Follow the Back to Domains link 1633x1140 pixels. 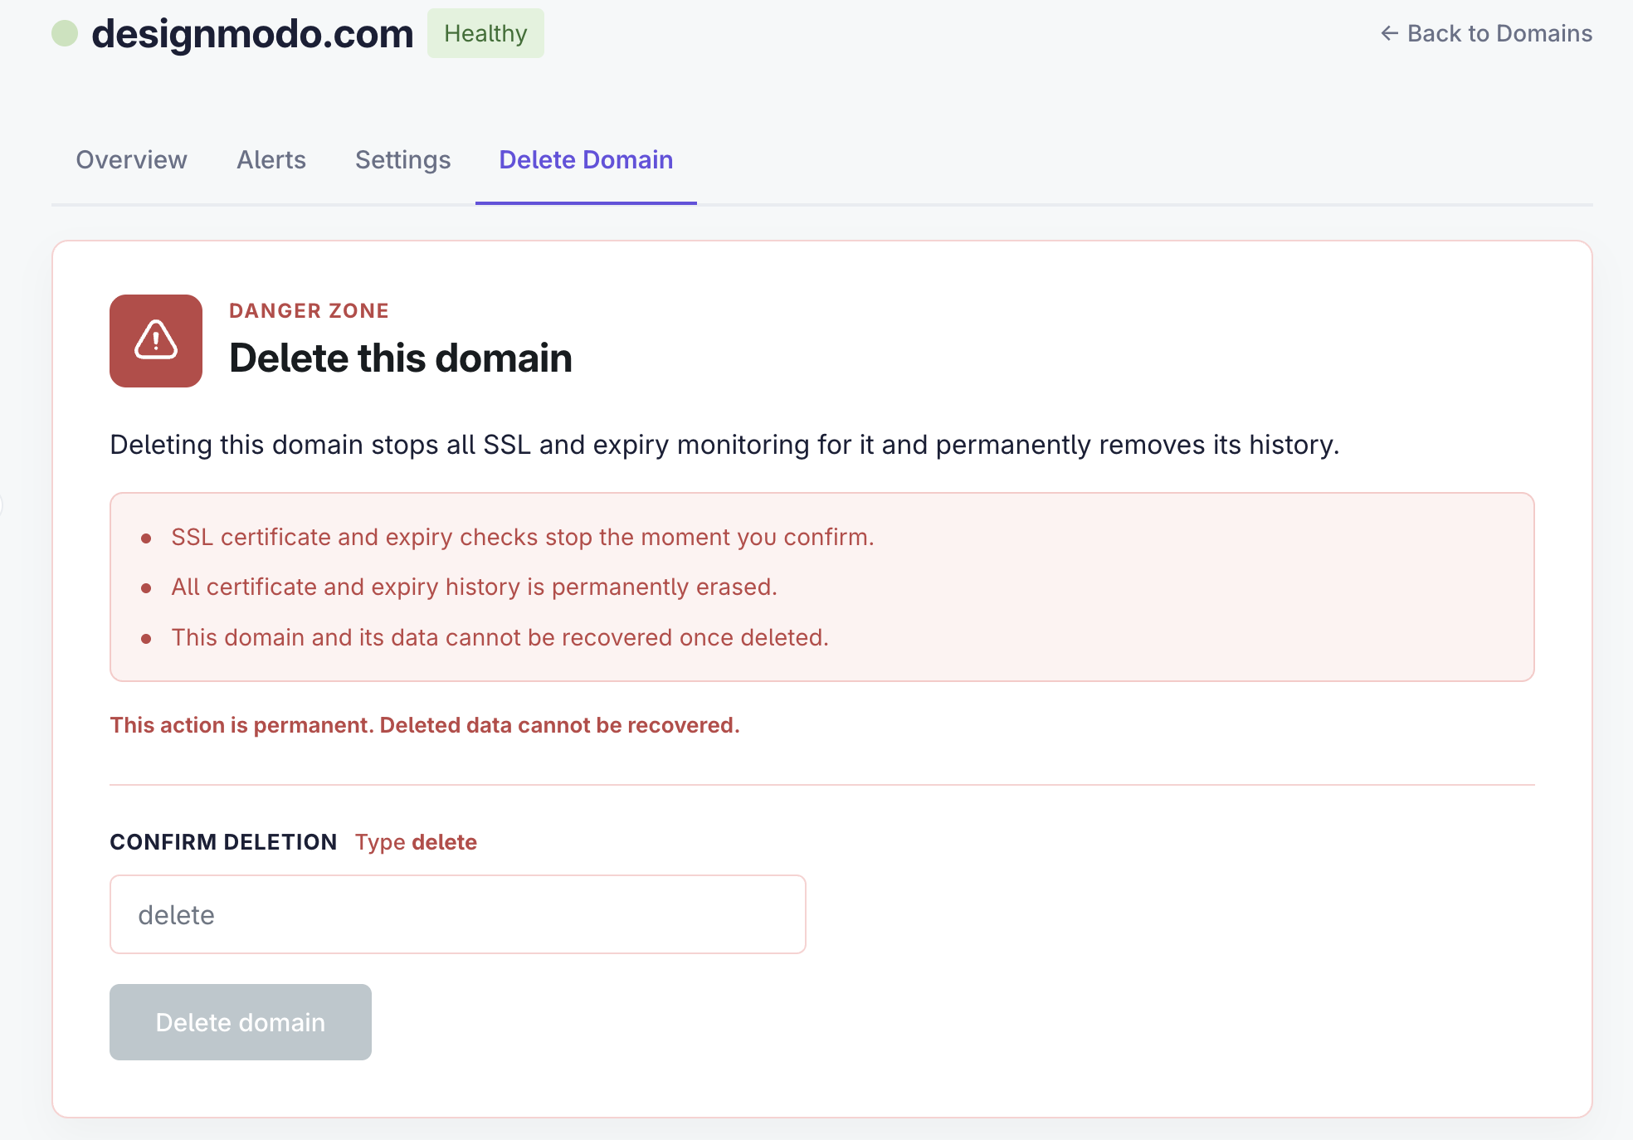(1486, 33)
